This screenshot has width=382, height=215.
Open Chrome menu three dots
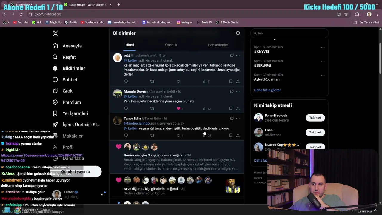coord(378,14)
